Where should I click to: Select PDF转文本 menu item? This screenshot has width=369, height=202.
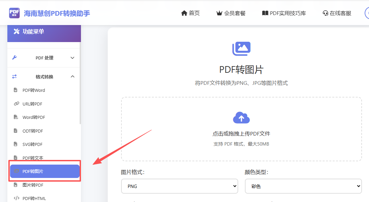coord(44,158)
